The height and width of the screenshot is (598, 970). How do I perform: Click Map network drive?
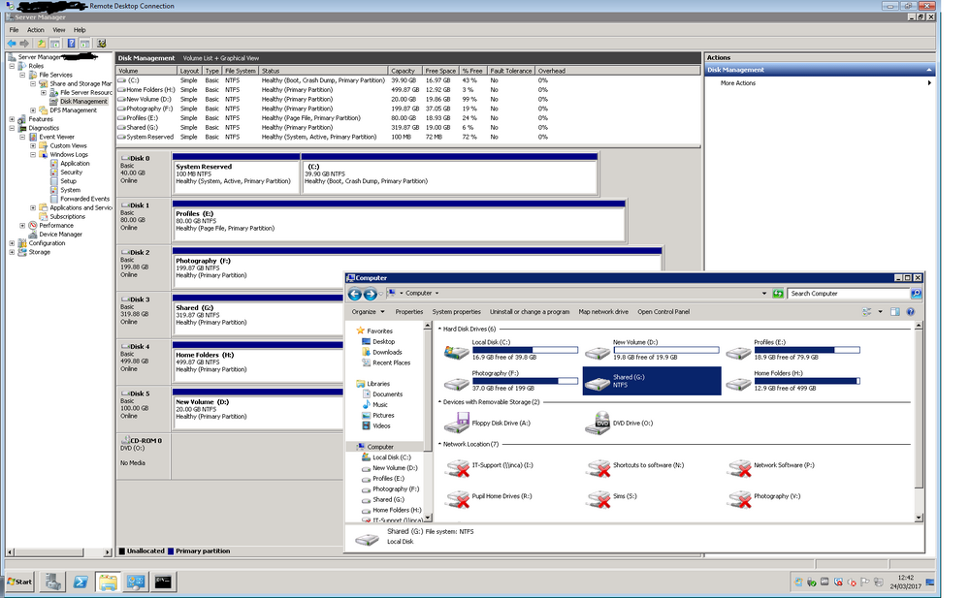(603, 312)
